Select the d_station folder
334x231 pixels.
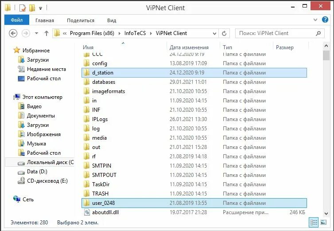(194, 73)
